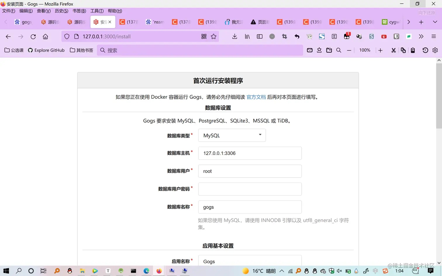Open the Bitwarden shield extension
This screenshot has width=442, height=276.
(x=396, y=37)
